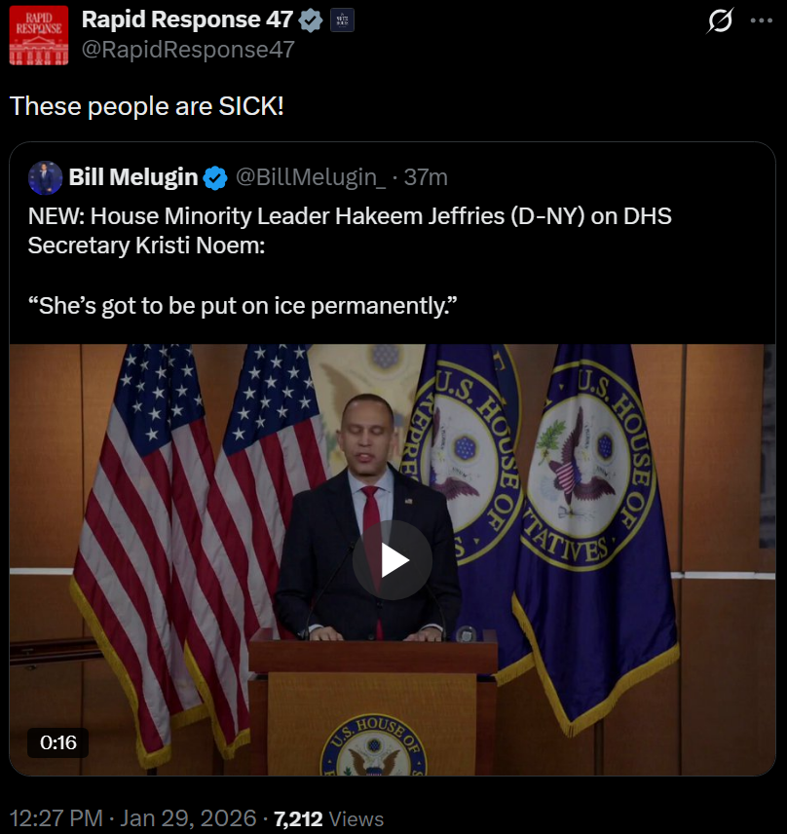This screenshot has height=834, width=787.
Task: Click the small affiliation badge after checkmark
Action: tap(342, 19)
